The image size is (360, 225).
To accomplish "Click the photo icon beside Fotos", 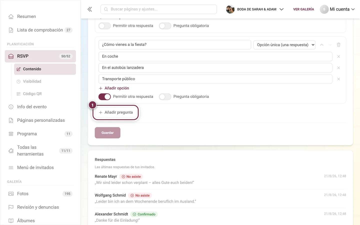I will [x=11, y=194].
